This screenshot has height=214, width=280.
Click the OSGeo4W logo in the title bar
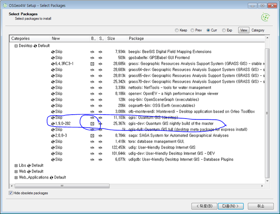click(5, 6)
